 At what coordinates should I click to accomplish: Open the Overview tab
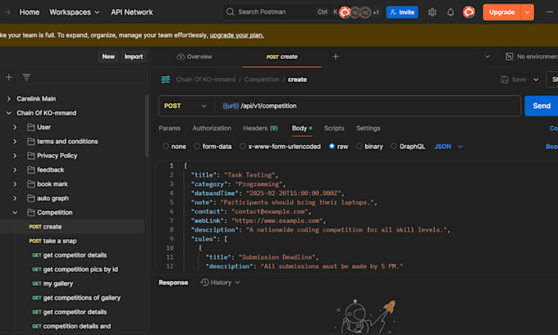[194, 57]
